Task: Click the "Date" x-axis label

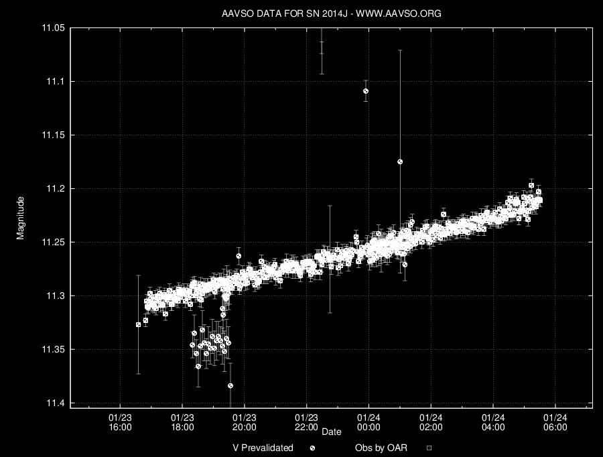Action: click(332, 432)
